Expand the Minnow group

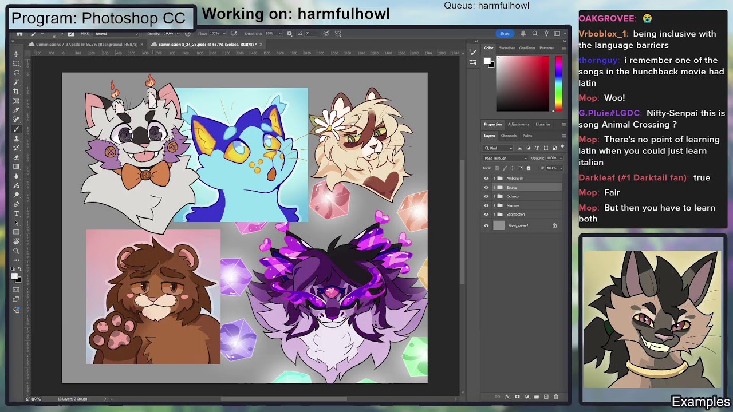pyautogui.click(x=494, y=205)
